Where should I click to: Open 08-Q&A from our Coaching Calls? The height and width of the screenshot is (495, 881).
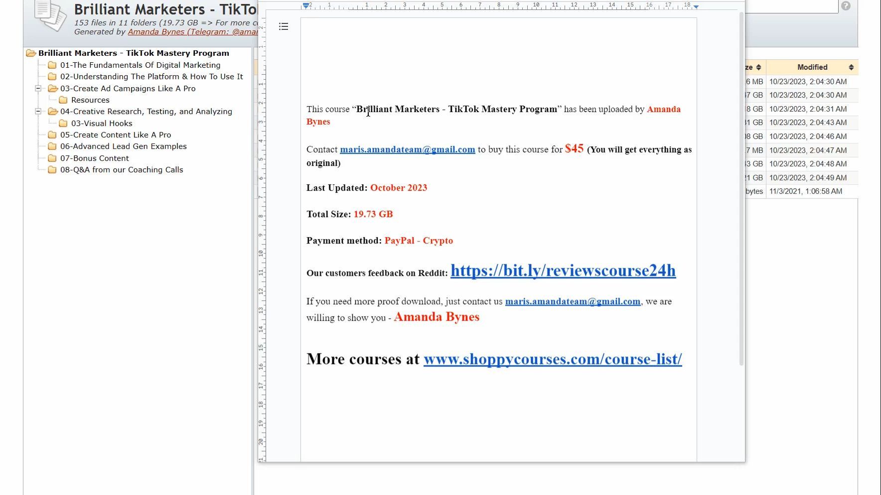(x=122, y=170)
